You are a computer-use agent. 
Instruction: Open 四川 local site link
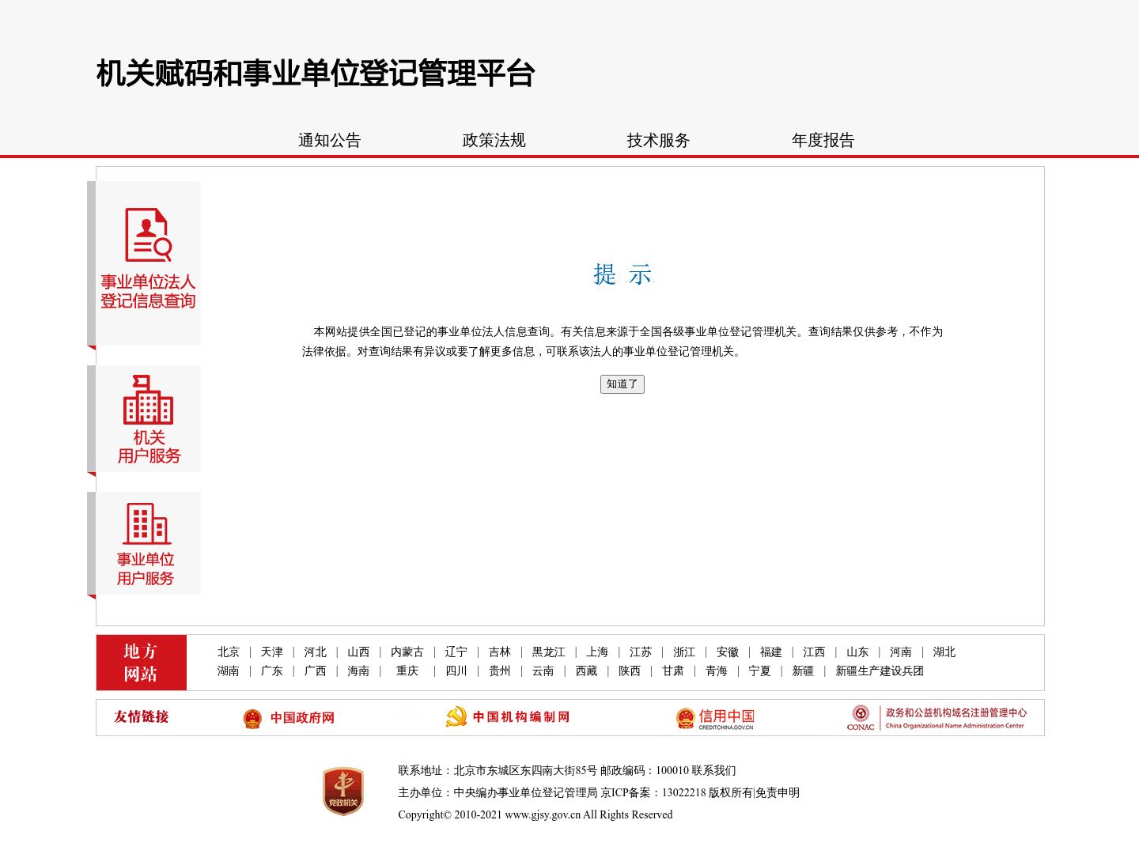coord(456,671)
